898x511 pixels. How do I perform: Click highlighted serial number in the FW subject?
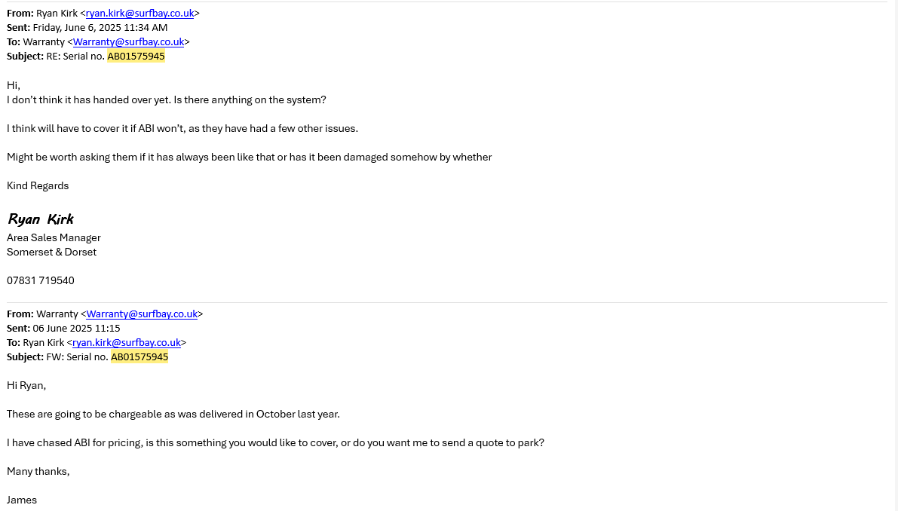click(139, 357)
